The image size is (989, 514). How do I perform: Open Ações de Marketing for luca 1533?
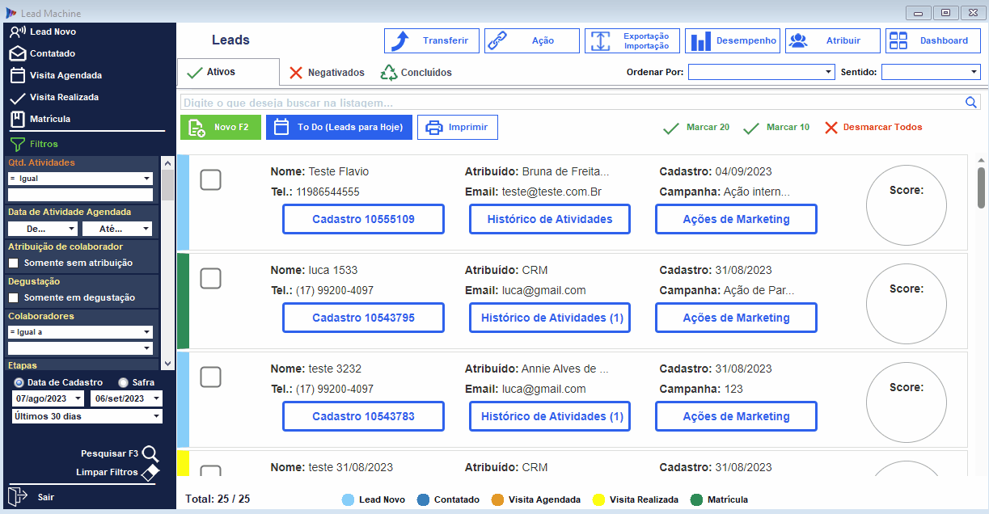[x=736, y=318]
